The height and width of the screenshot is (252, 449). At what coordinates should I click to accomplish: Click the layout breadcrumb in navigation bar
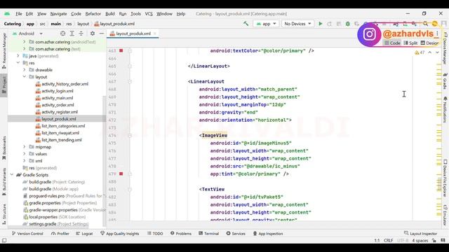[83, 24]
